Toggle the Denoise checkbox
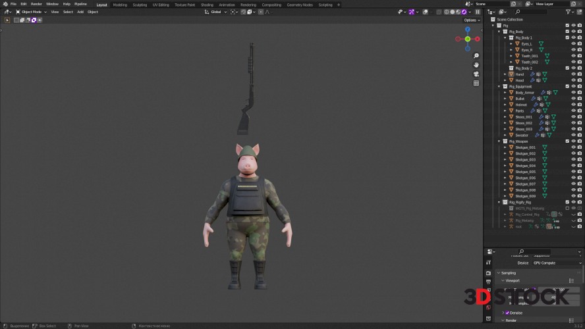 pos(507,313)
